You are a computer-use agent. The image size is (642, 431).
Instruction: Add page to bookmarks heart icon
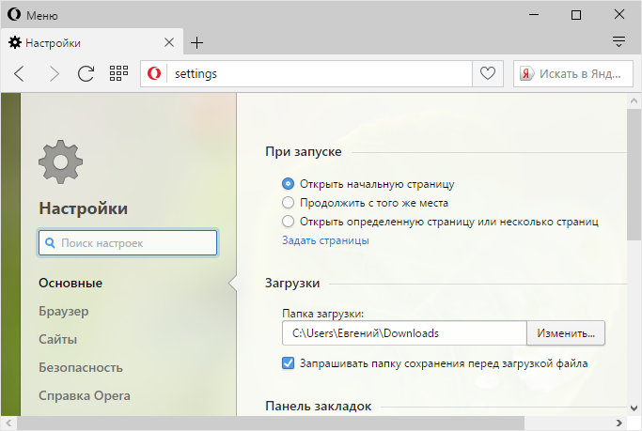pyautogui.click(x=487, y=73)
